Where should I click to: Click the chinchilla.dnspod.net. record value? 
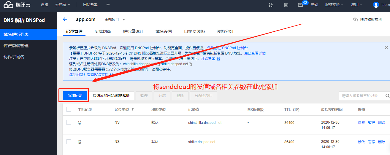pyautogui.click(x=205, y=122)
